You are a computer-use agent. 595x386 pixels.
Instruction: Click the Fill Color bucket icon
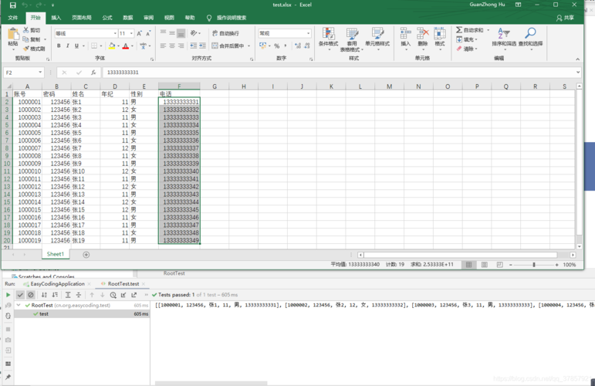click(x=112, y=46)
